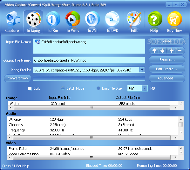
Task: Select the Softpedia.mpeg file icon in the list
Action: click(37, 41)
